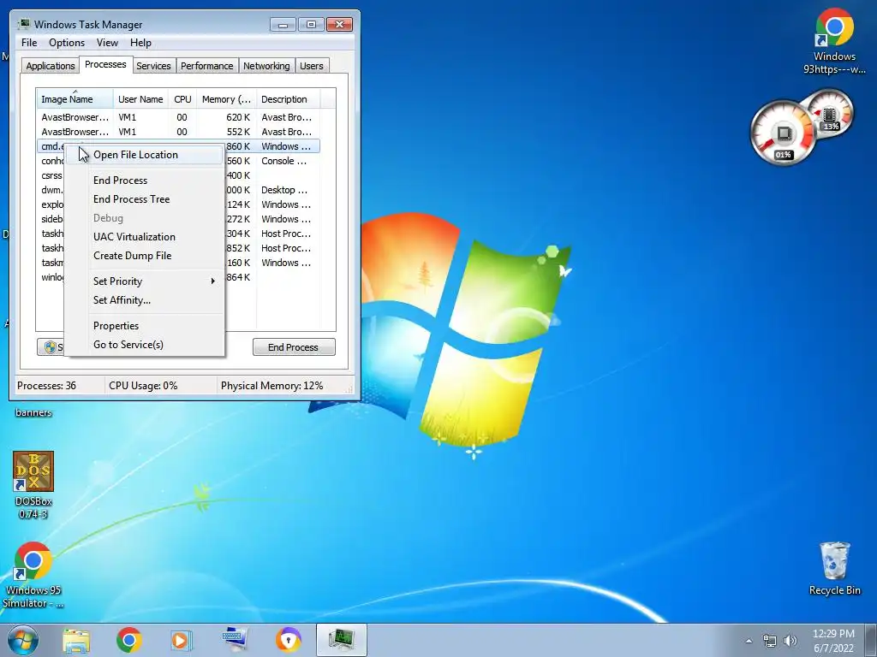
Task: Choose Create Dump File
Action: coord(144,256)
